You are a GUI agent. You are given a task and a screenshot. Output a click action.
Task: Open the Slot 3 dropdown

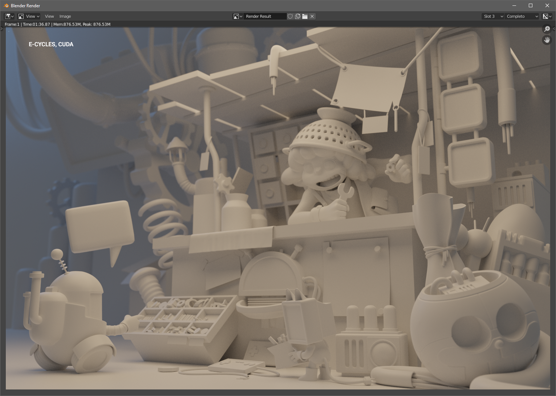493,16
